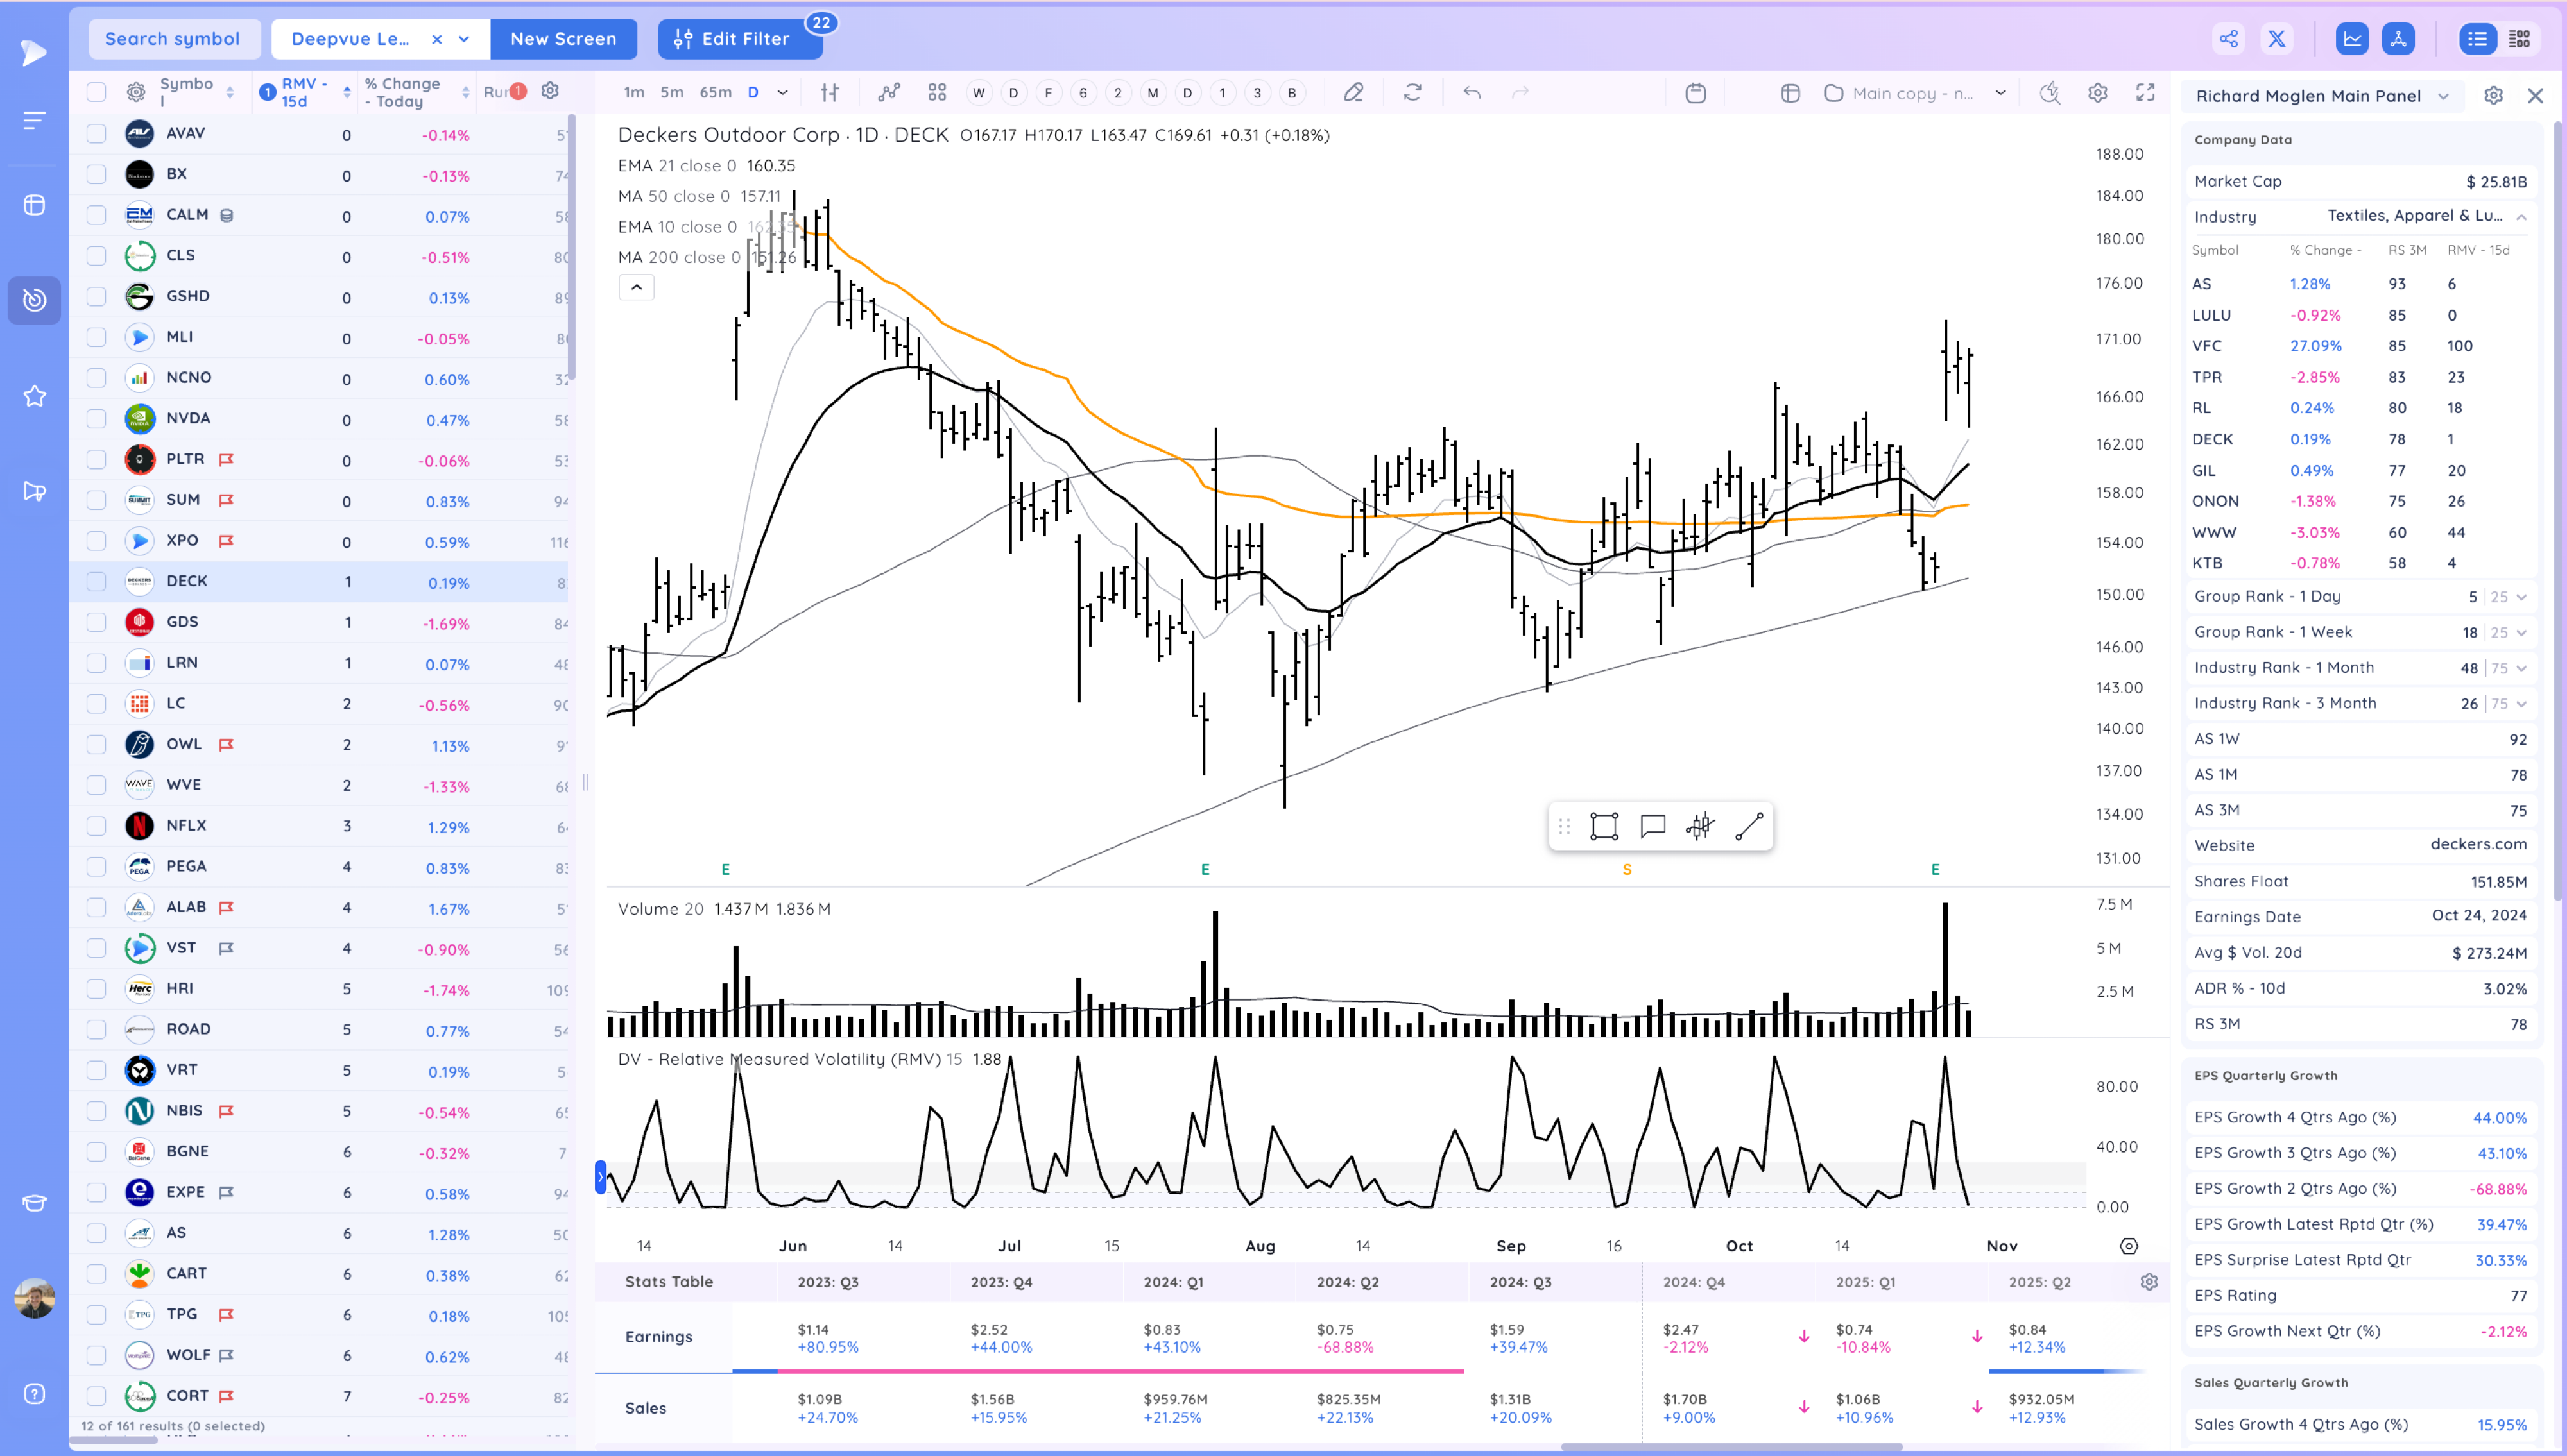Check the NVDA row checkbox
Viewport: 2567px width, 1456px height.
point(96,418)
